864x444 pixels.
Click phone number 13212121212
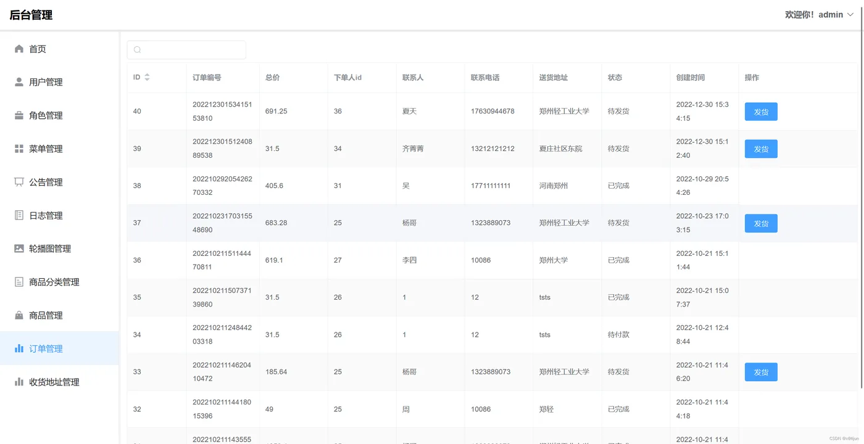(492, 149)
